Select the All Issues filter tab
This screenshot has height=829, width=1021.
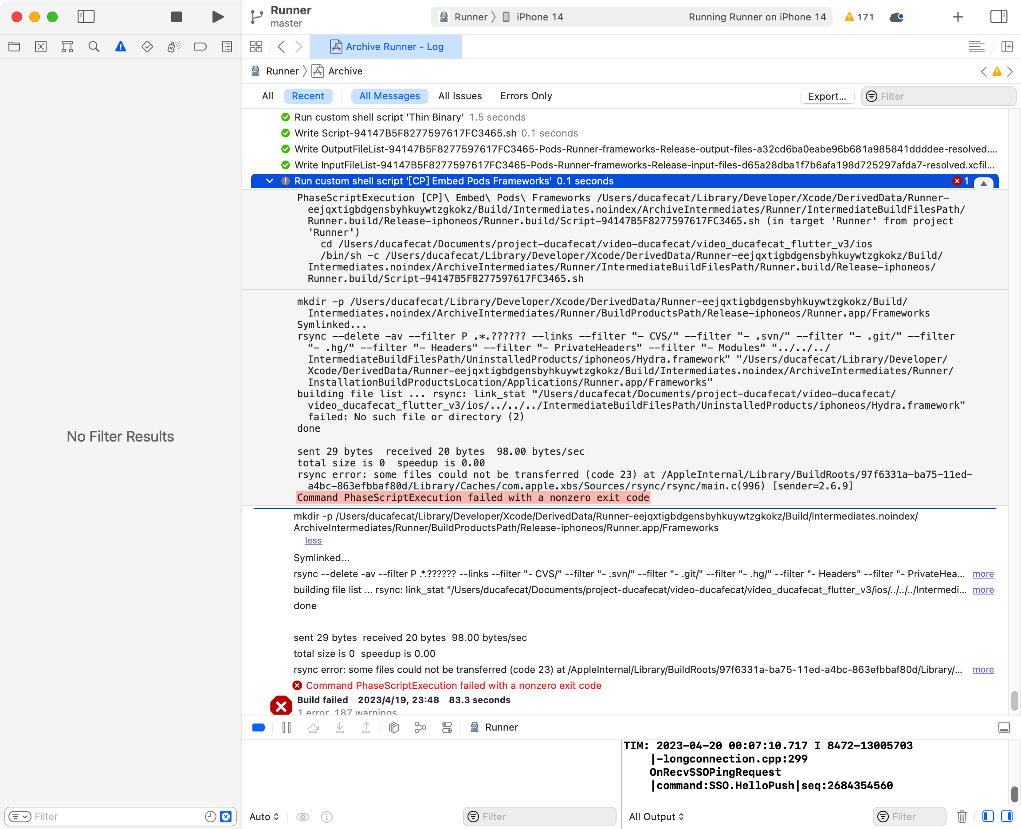460,96
